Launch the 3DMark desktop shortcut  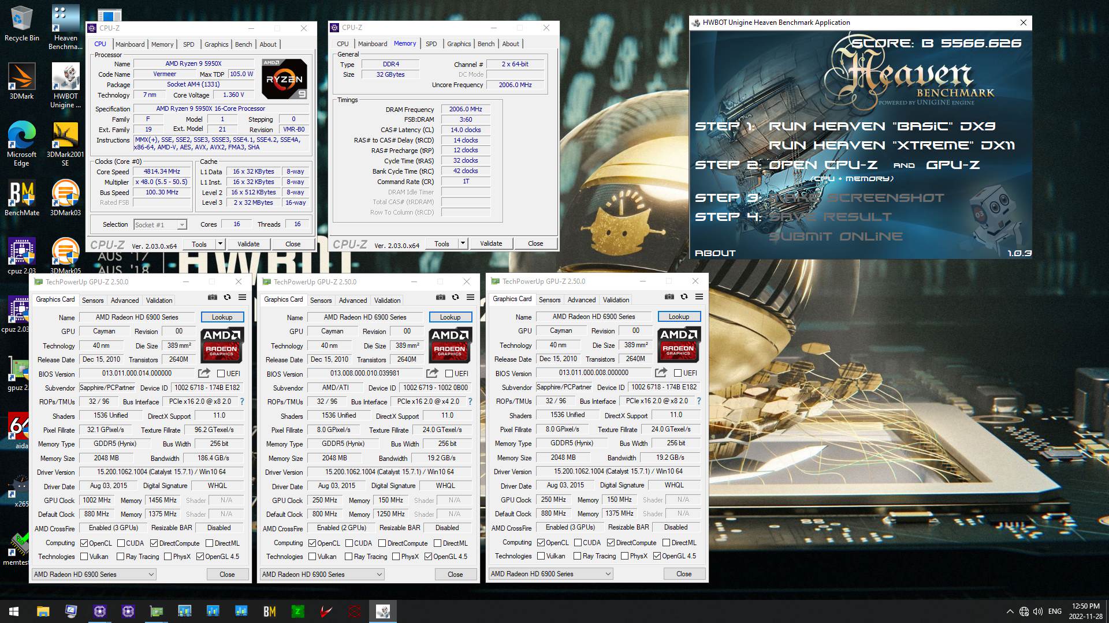click(22, 81)
